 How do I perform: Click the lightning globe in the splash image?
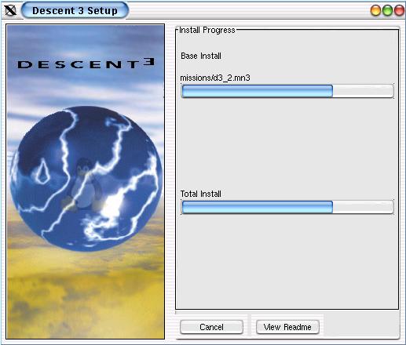click(86, 179)
